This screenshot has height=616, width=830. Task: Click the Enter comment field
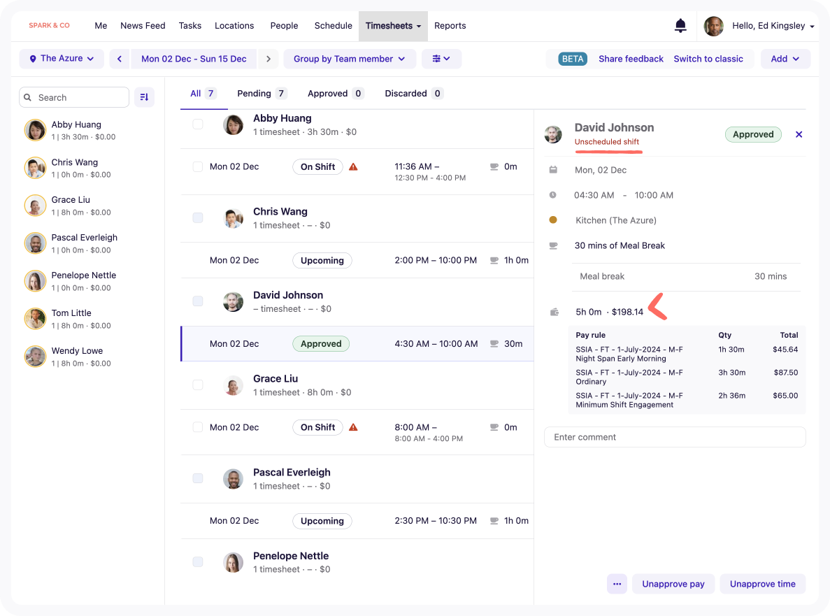[x=674, y=437]
